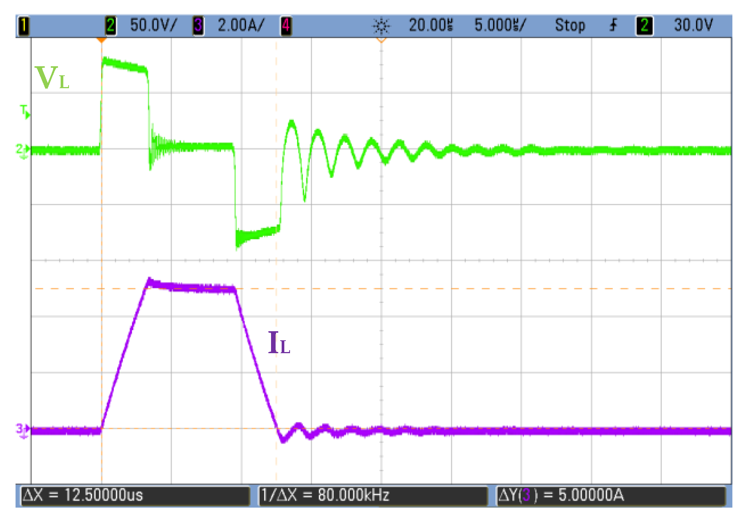Click the 2.00A/ channel 3 scale
The image size is (743, 522).
[x=241, y=25]
